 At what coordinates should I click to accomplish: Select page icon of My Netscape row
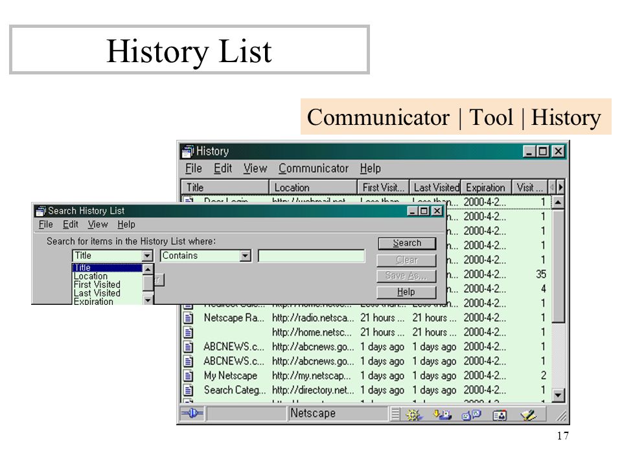point(189,375)
